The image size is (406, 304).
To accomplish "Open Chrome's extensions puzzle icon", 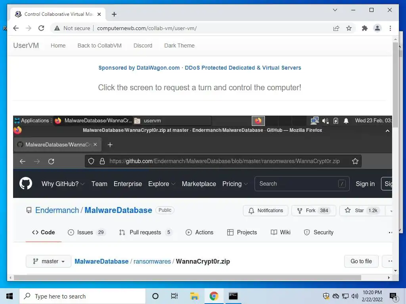I will 365,28.
